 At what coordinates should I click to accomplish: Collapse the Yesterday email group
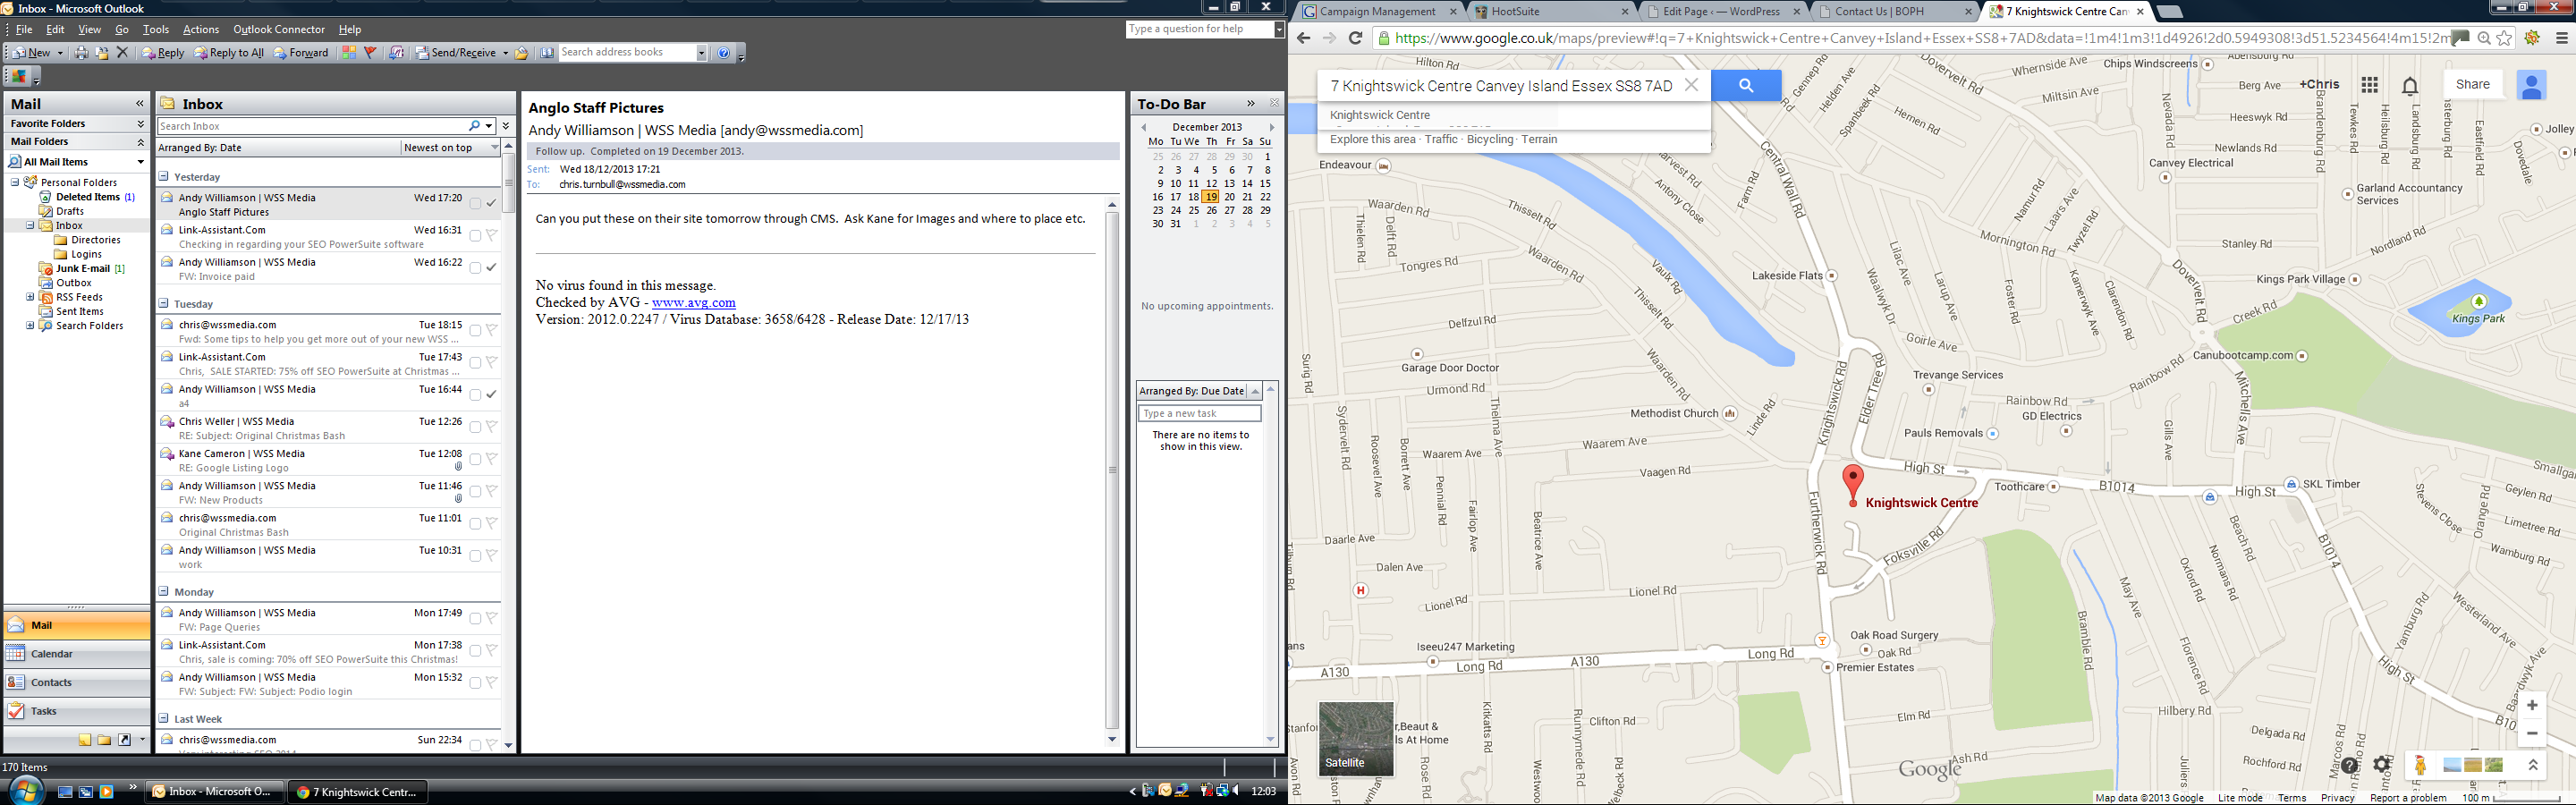pos(164,176)
